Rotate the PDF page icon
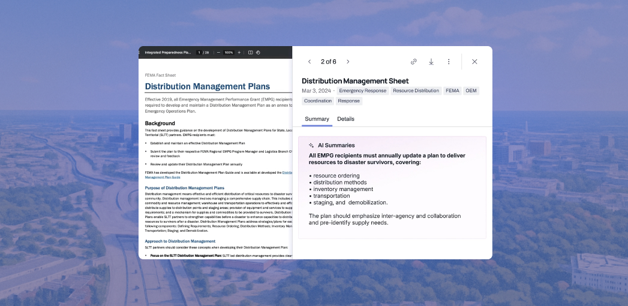Viewport: 628px width, 306px height. 259,53
